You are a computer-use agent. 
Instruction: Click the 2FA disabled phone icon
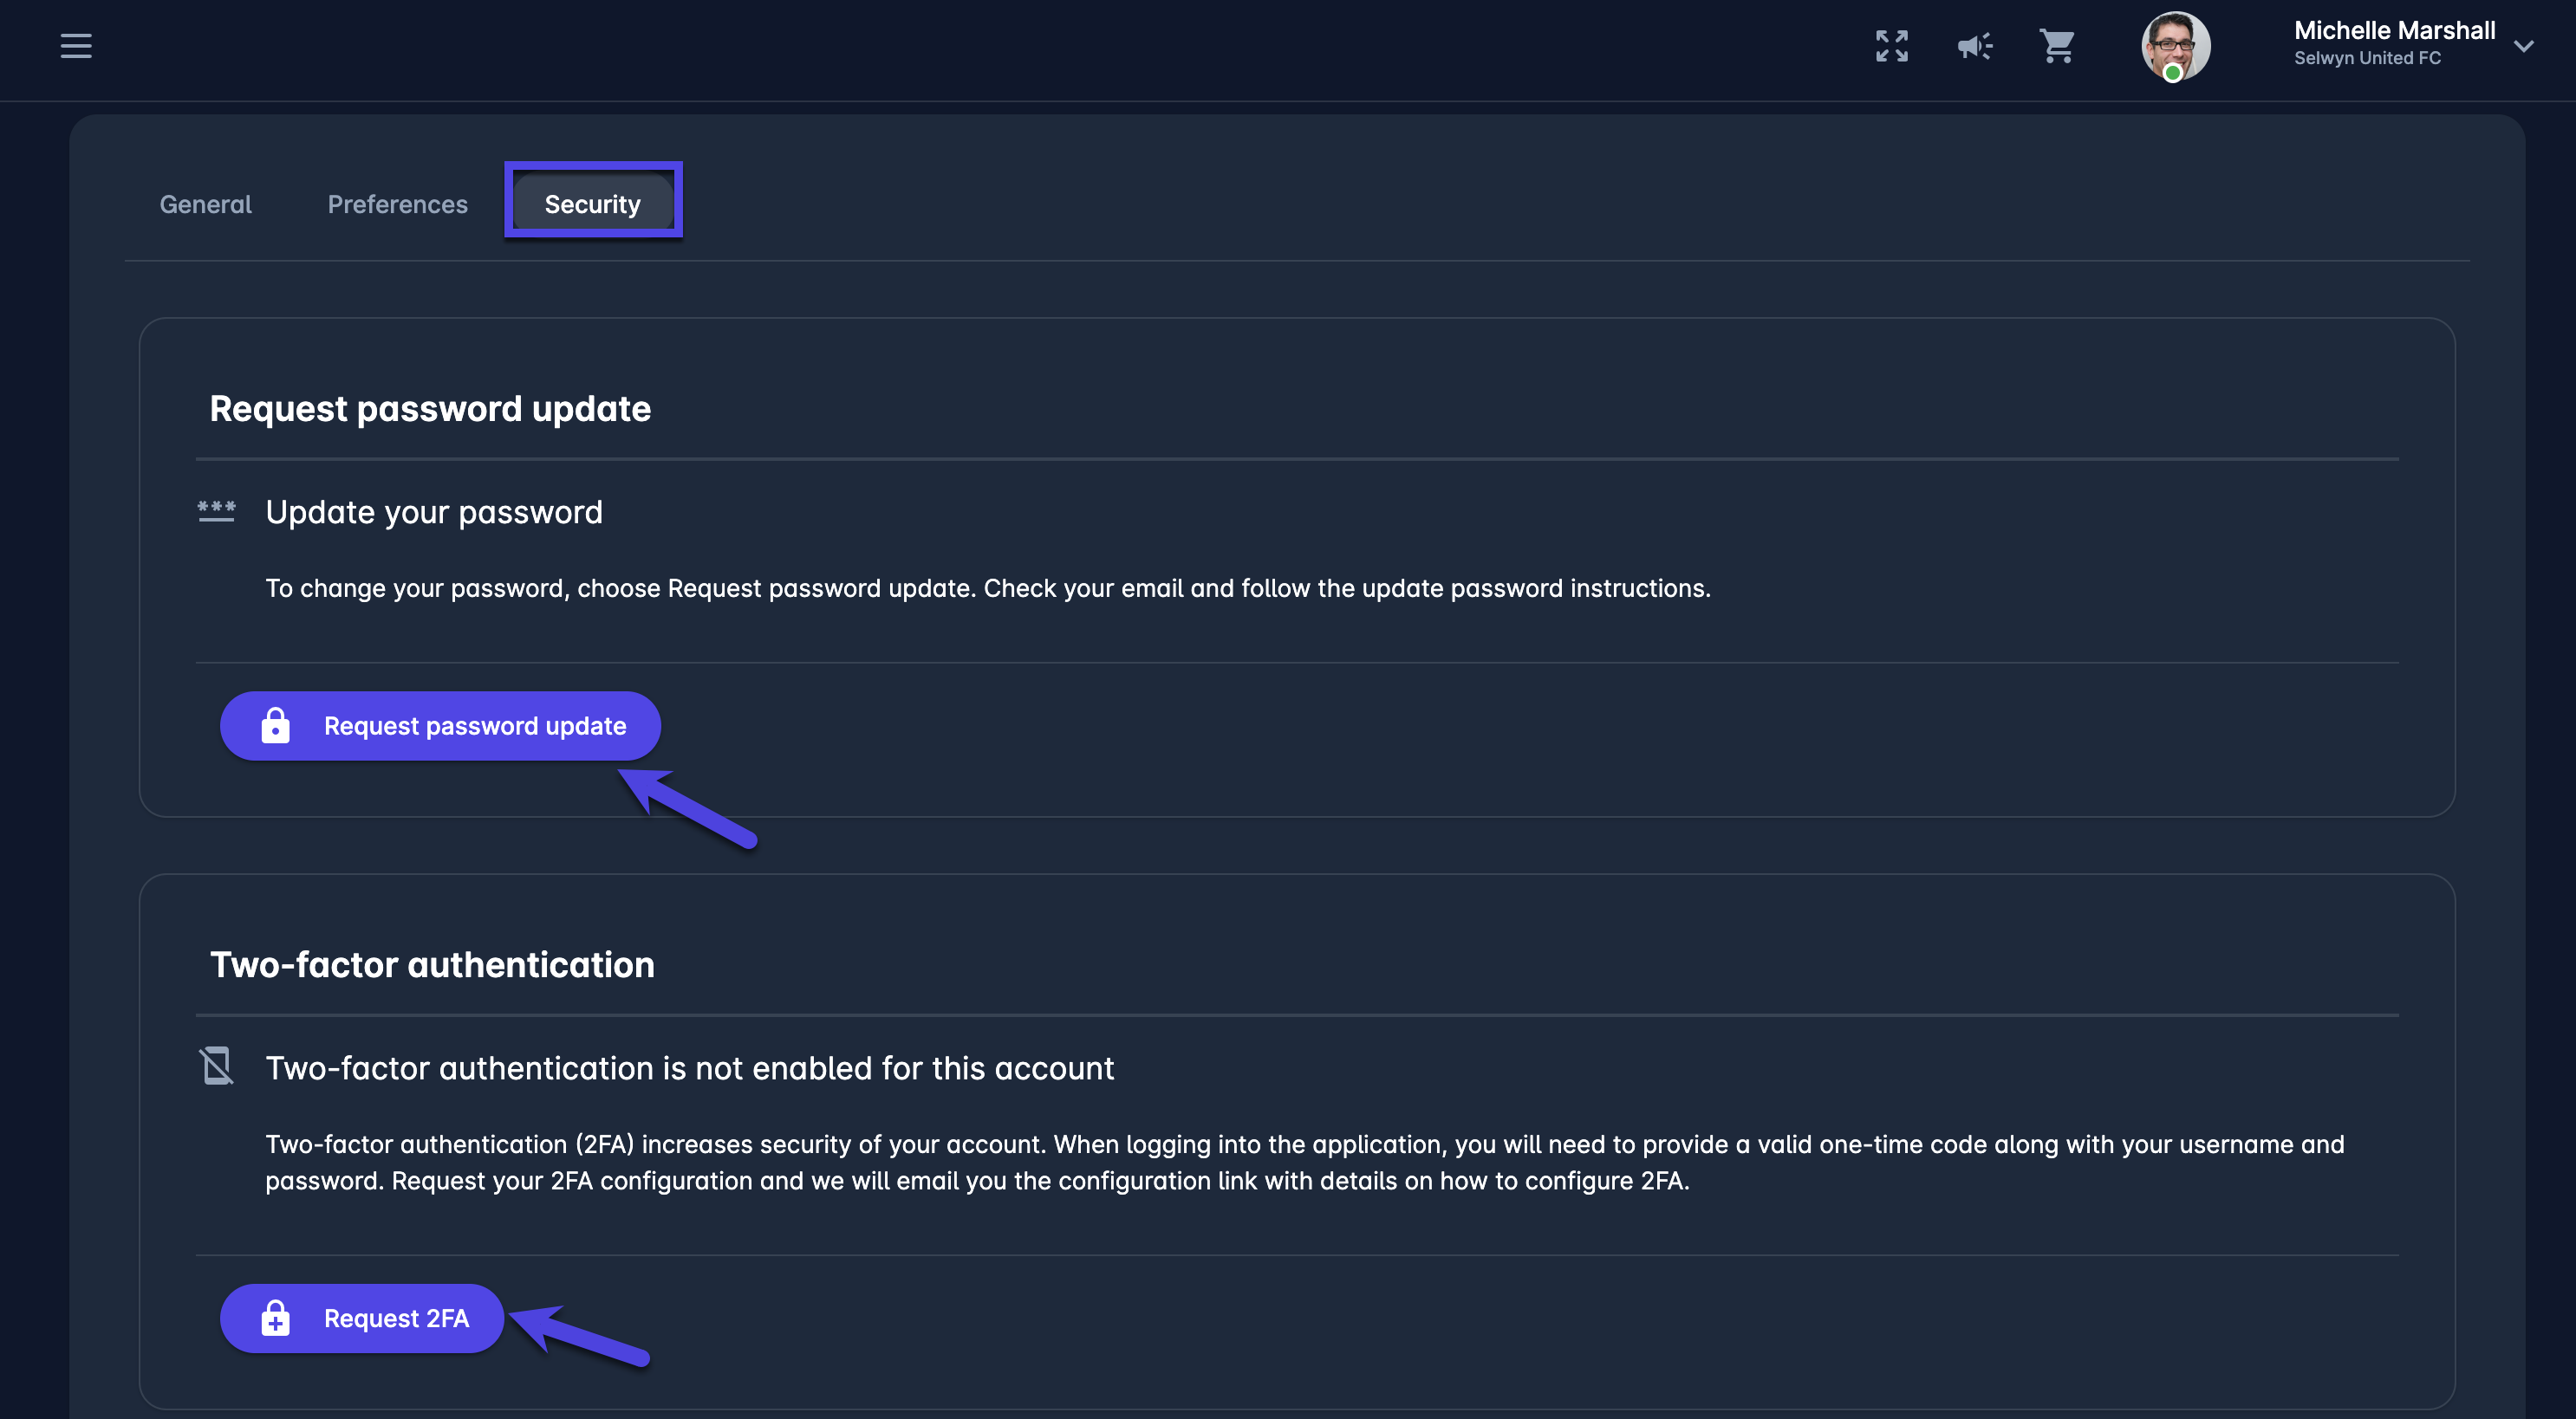[x=216, y=1066]
